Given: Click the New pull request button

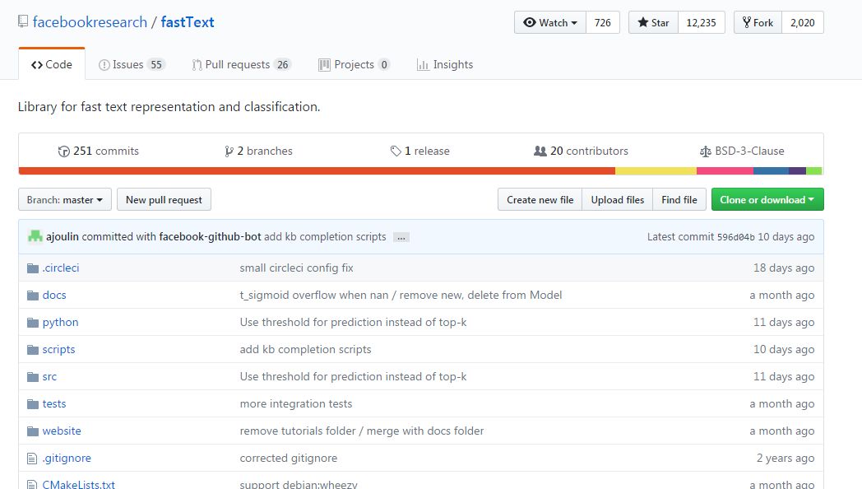Looking at the screenshot, I should pos(164,200).
